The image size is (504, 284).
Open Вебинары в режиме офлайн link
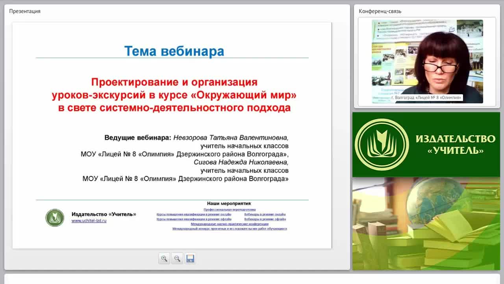pos(265,219)
